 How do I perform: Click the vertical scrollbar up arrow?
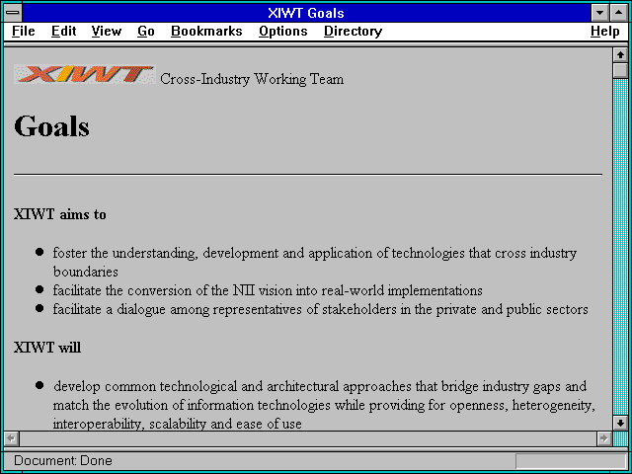pyautogui.click(x=620, y=55)
